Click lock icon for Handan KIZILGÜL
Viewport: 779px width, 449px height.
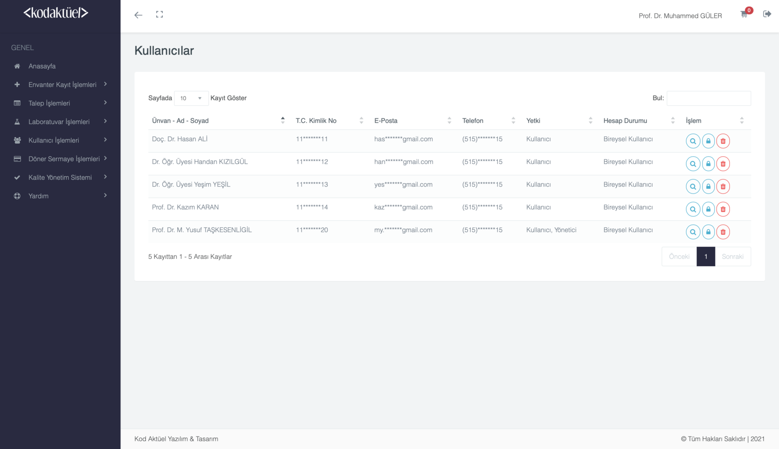[x=708, y=164]
